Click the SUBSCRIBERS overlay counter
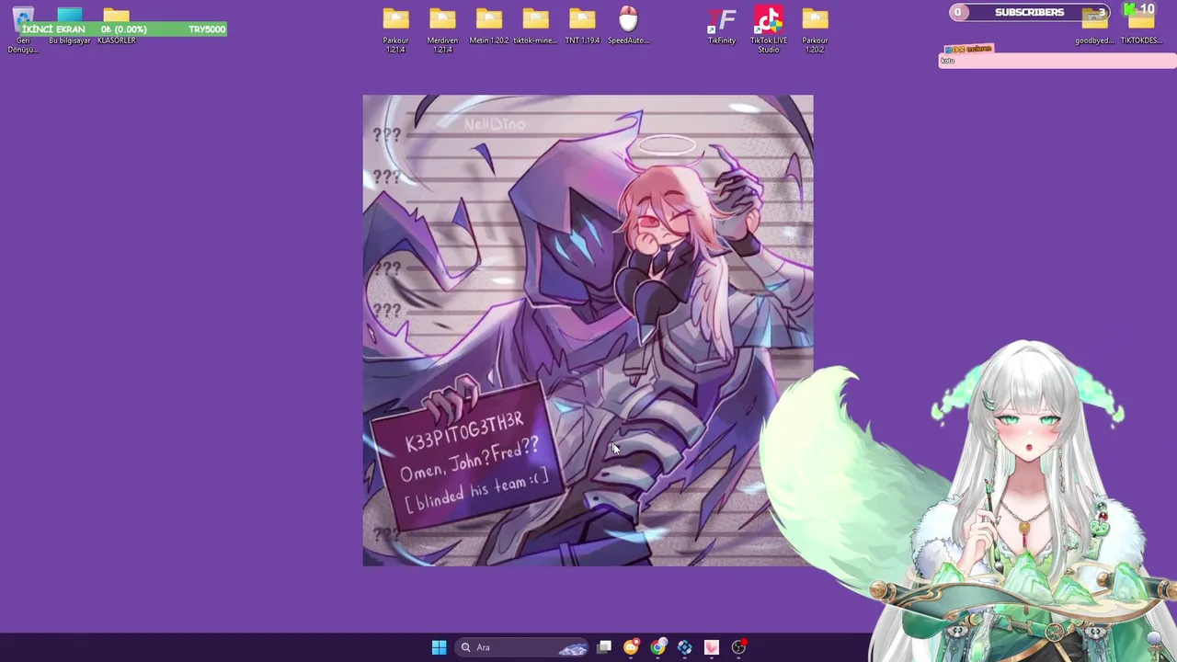 [1030, 12]
